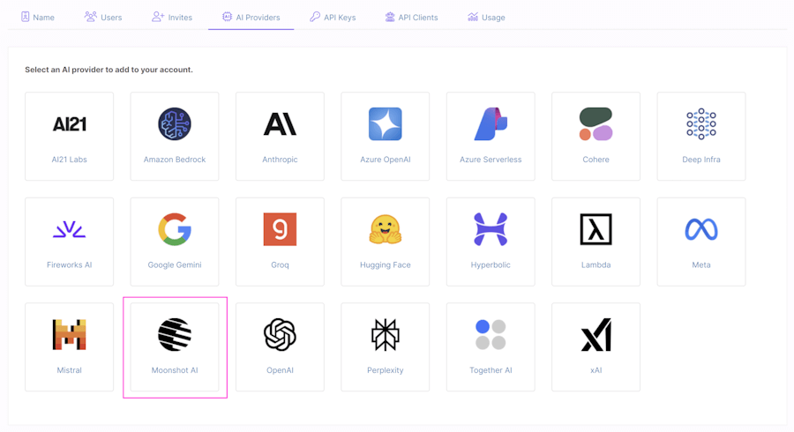
Task: Click the "Azure OpenAI" card label
Action: [386, 160]
